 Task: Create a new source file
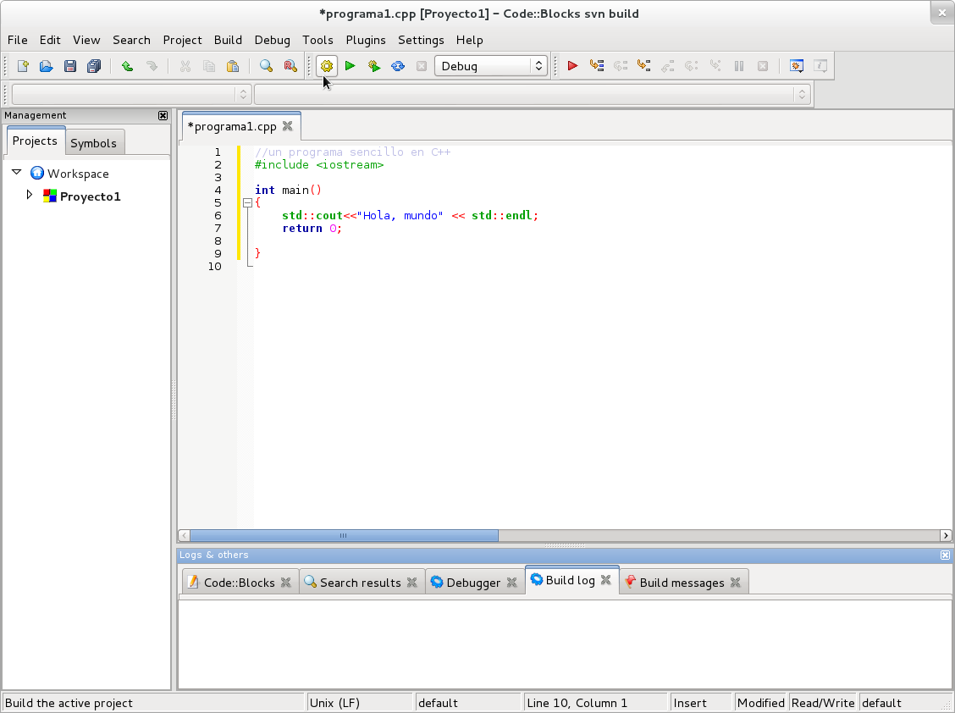[22, 65]
